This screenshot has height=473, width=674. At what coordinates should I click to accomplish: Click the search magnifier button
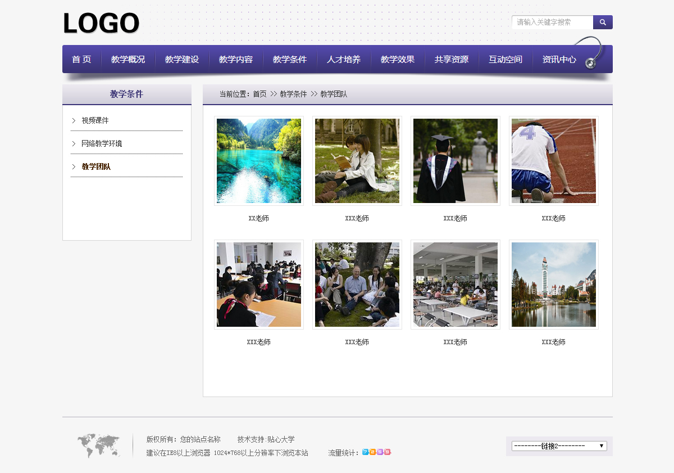(603, 22)
